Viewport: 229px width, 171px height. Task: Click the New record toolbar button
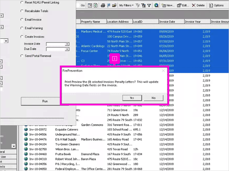pyautogui.click(x=168, y=5)
